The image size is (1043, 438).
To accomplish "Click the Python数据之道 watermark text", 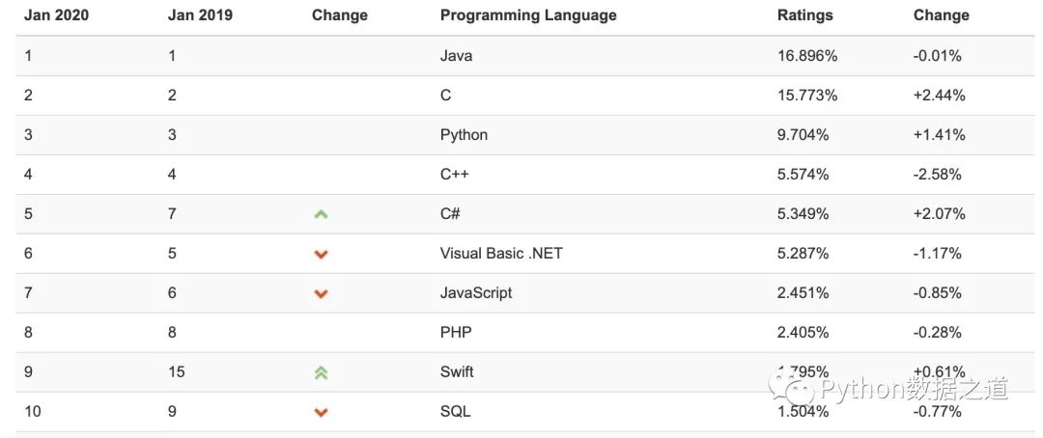I will pyautogui.click(x=914, y=389).
